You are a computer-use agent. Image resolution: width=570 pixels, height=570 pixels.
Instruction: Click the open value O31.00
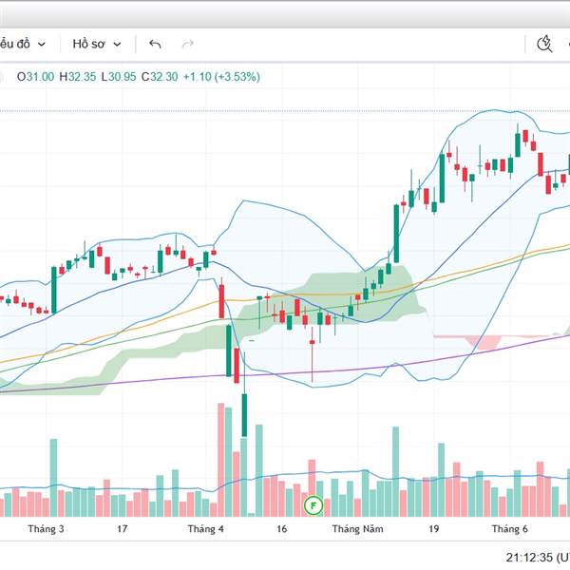click(36, 77)
